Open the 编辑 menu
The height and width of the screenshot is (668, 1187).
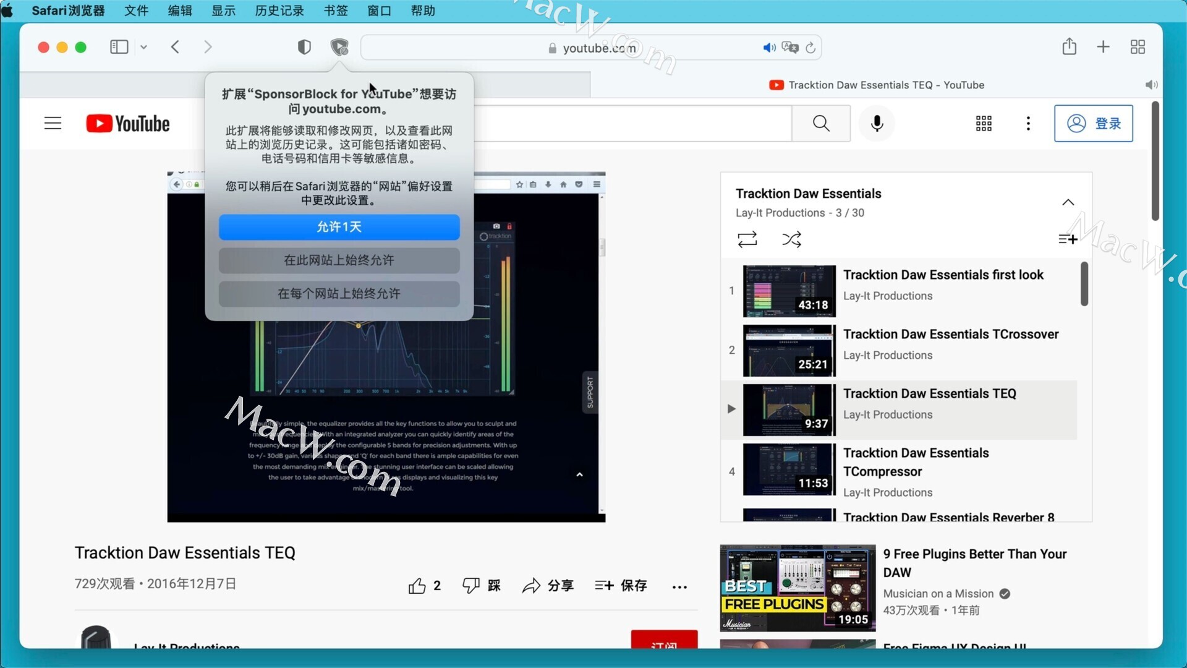coord(180,11)
